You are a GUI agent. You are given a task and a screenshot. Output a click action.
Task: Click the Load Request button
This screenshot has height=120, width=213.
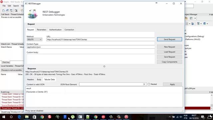point(169,52)
